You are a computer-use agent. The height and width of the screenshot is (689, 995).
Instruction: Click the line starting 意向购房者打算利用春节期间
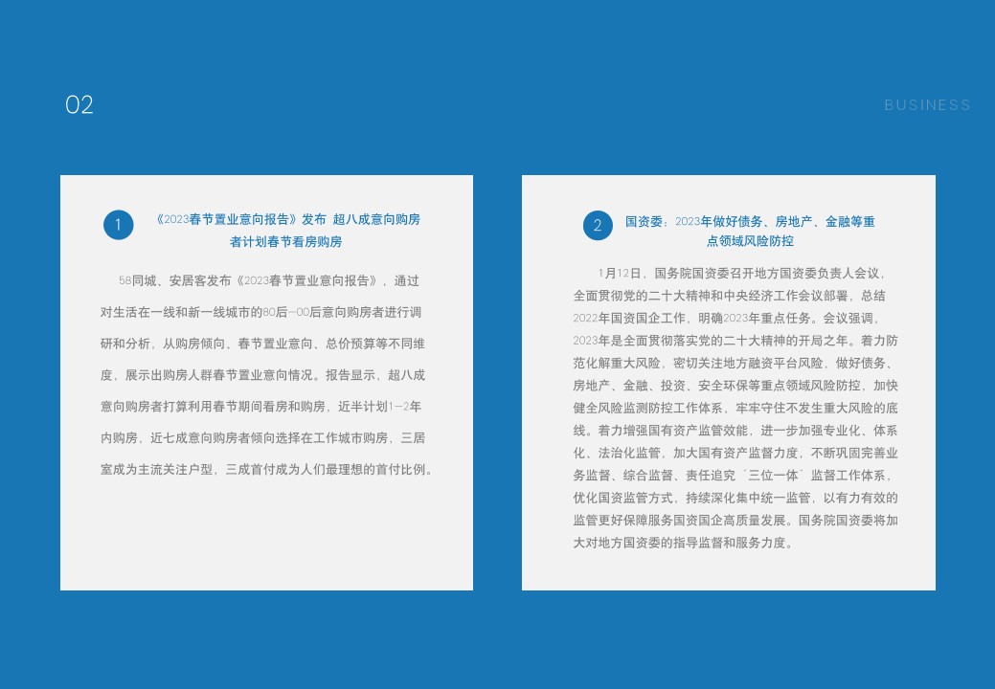coord(260,407)
